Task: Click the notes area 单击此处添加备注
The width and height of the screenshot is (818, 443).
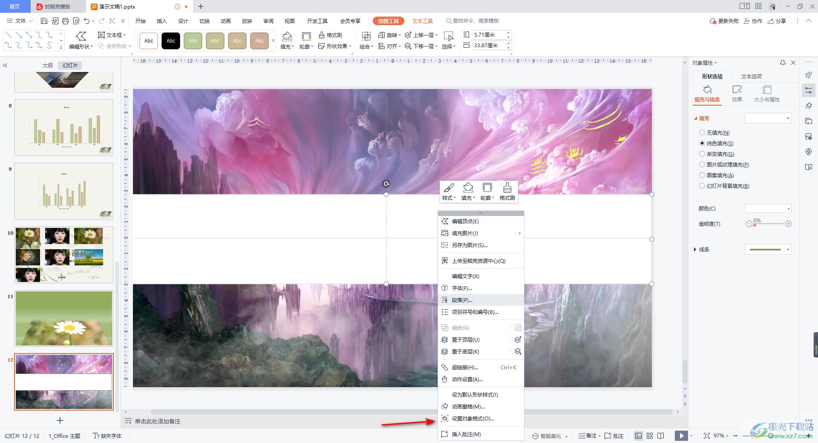Action: pyautogui.click(x=158, y=421)
